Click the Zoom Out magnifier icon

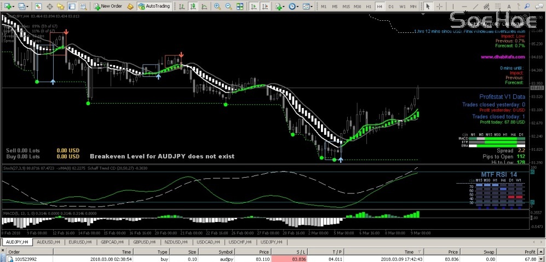pyautogui.click(x=228, y=6)
